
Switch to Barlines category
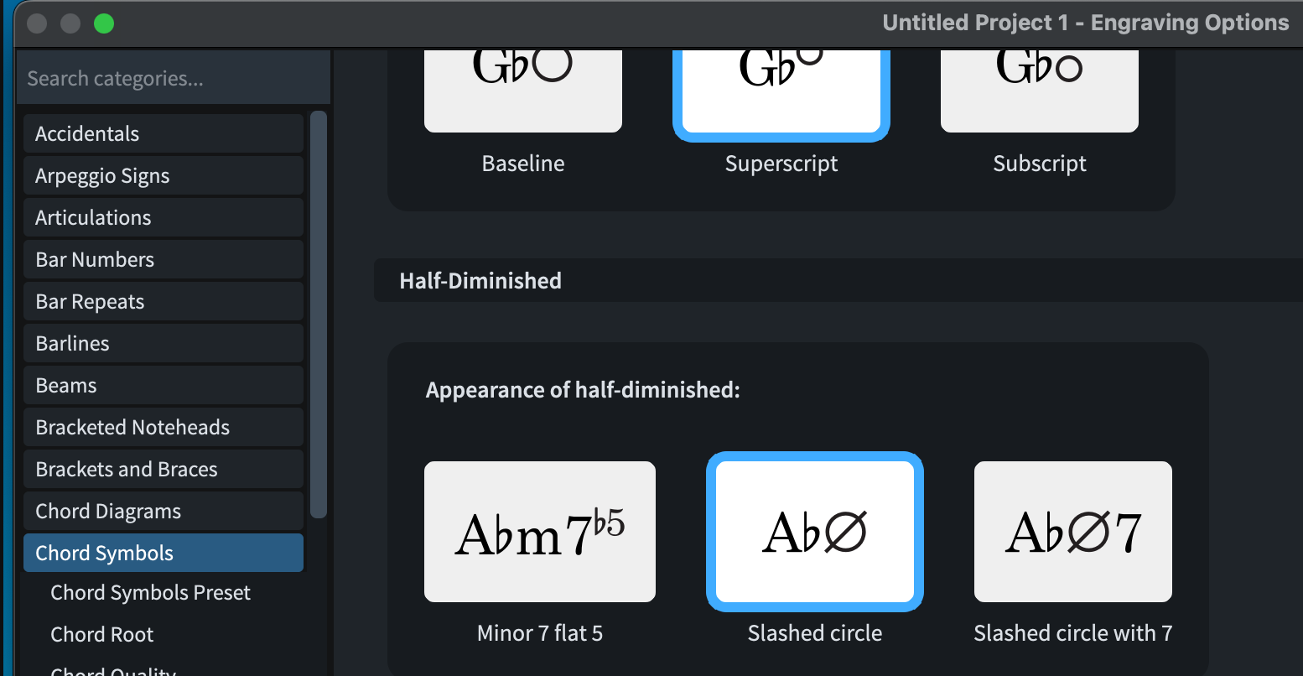(163, 344)
